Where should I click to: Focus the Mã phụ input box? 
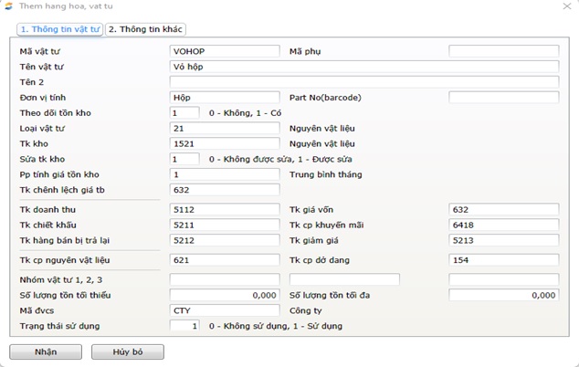click(x=503, y=51)
